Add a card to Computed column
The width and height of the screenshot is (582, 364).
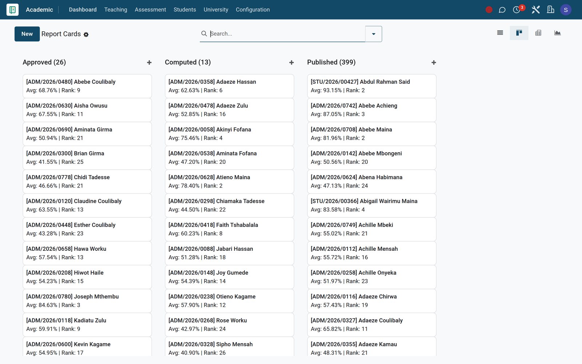(291, 63)
